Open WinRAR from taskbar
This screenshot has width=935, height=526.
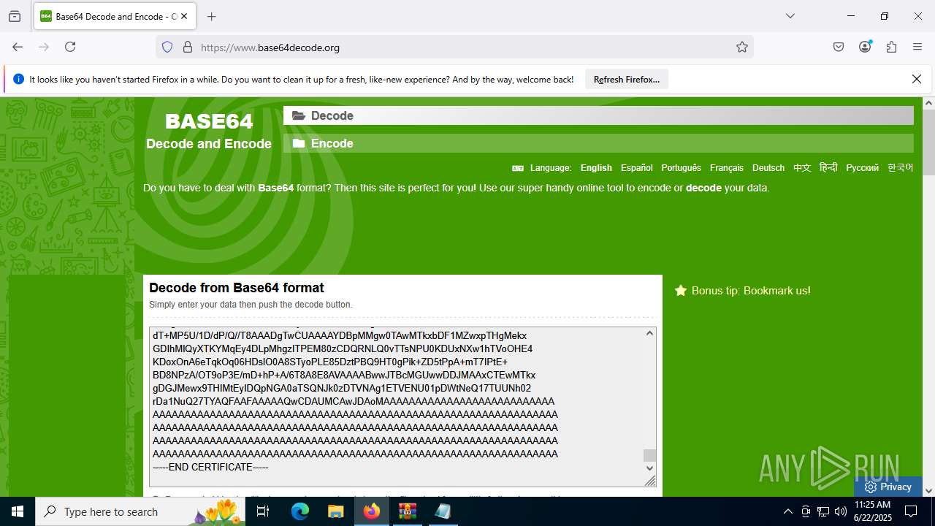click(407, 511)
